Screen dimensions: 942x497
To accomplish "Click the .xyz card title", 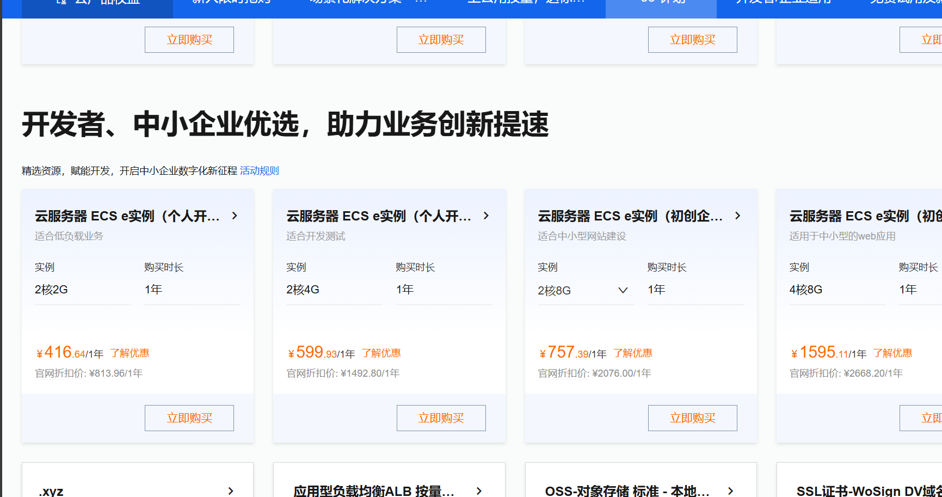I will pyautogui.click(x=51, y=491).
